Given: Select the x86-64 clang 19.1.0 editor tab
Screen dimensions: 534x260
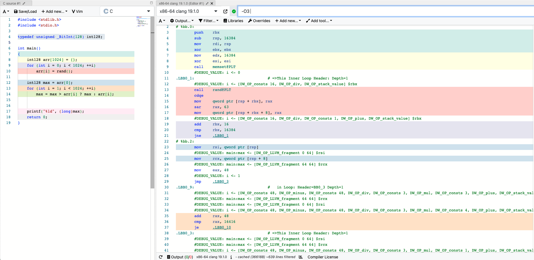Looking at the screenshot, I should point(181,4).
